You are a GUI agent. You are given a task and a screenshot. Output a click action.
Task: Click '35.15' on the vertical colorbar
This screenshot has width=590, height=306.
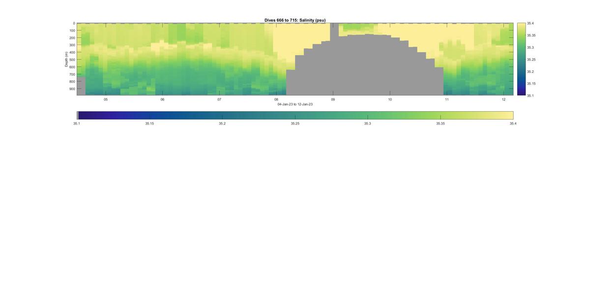(531, 84)
